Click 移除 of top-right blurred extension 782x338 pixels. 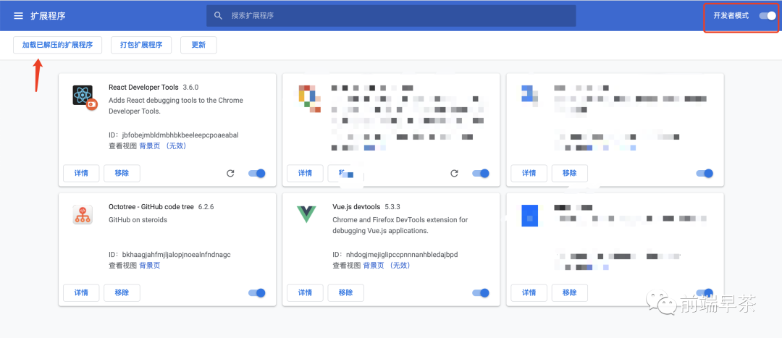(x=570, y=174)
